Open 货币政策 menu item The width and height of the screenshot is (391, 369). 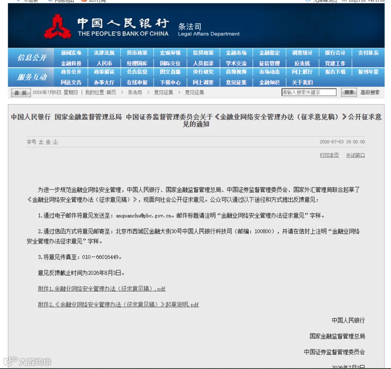coord(137,53)
